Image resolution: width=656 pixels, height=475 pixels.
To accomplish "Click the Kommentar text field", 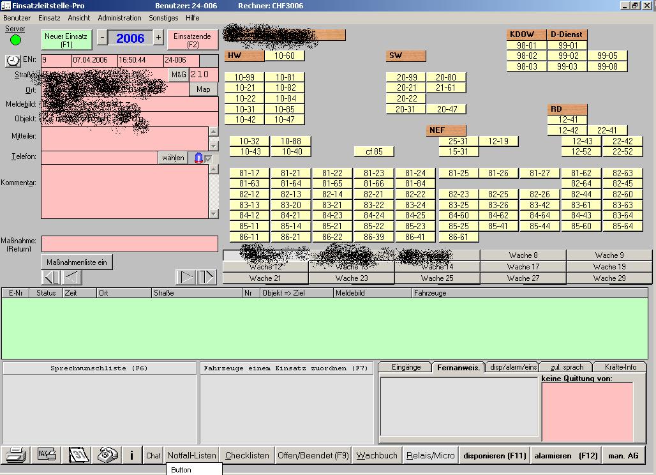I will (x=124, y=192).
